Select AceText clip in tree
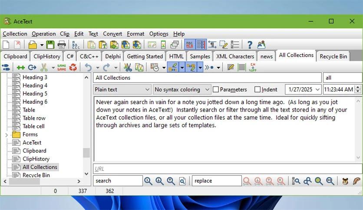This screenshot has height=210, width=363. click(x=32, y=143)
